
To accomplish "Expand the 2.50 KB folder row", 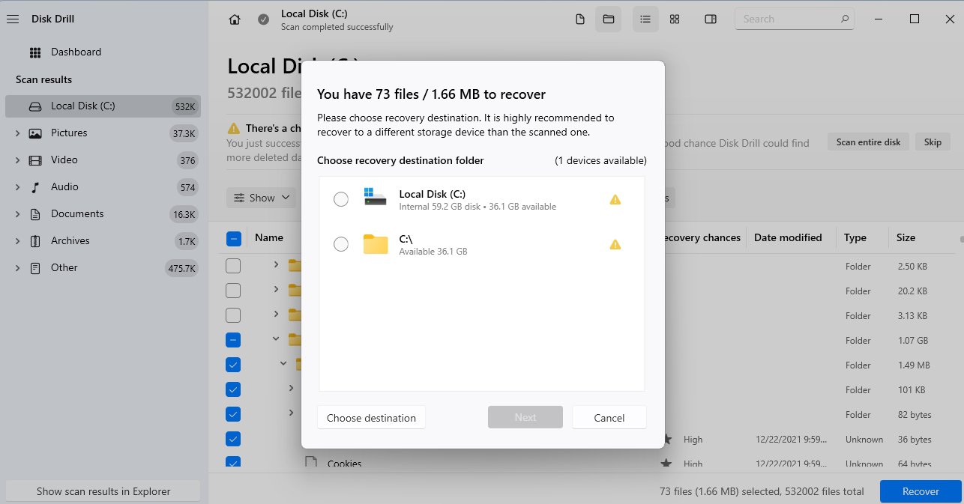I will (x=276, y=264).
